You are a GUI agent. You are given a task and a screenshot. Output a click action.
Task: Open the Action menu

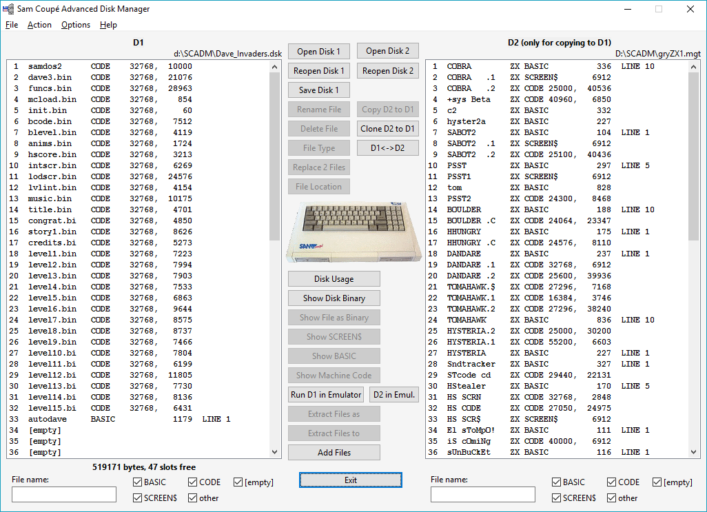39,25
